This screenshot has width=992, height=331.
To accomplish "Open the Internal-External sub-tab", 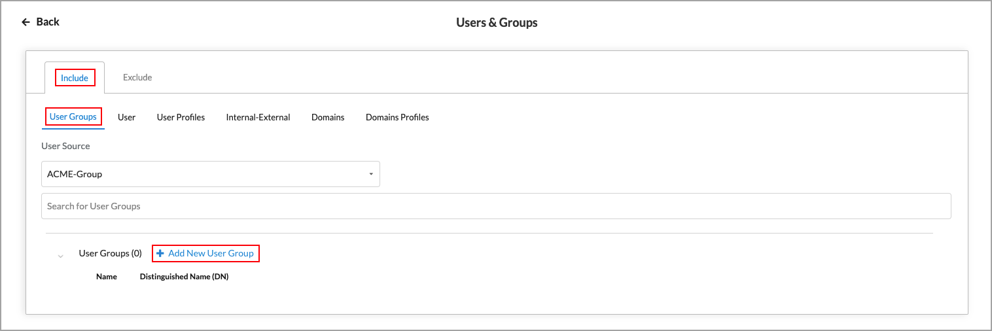I will point(258,118).
